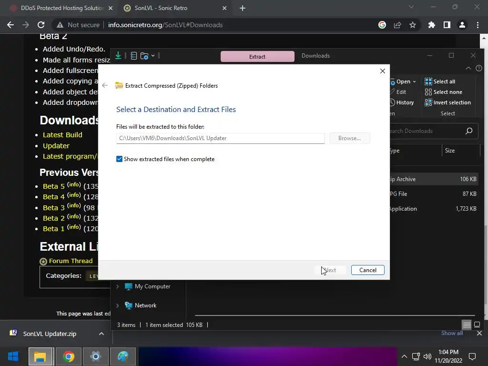Open Chrome profile avatar icon
Screen dimensions: 488x366
tap(462, 25)
